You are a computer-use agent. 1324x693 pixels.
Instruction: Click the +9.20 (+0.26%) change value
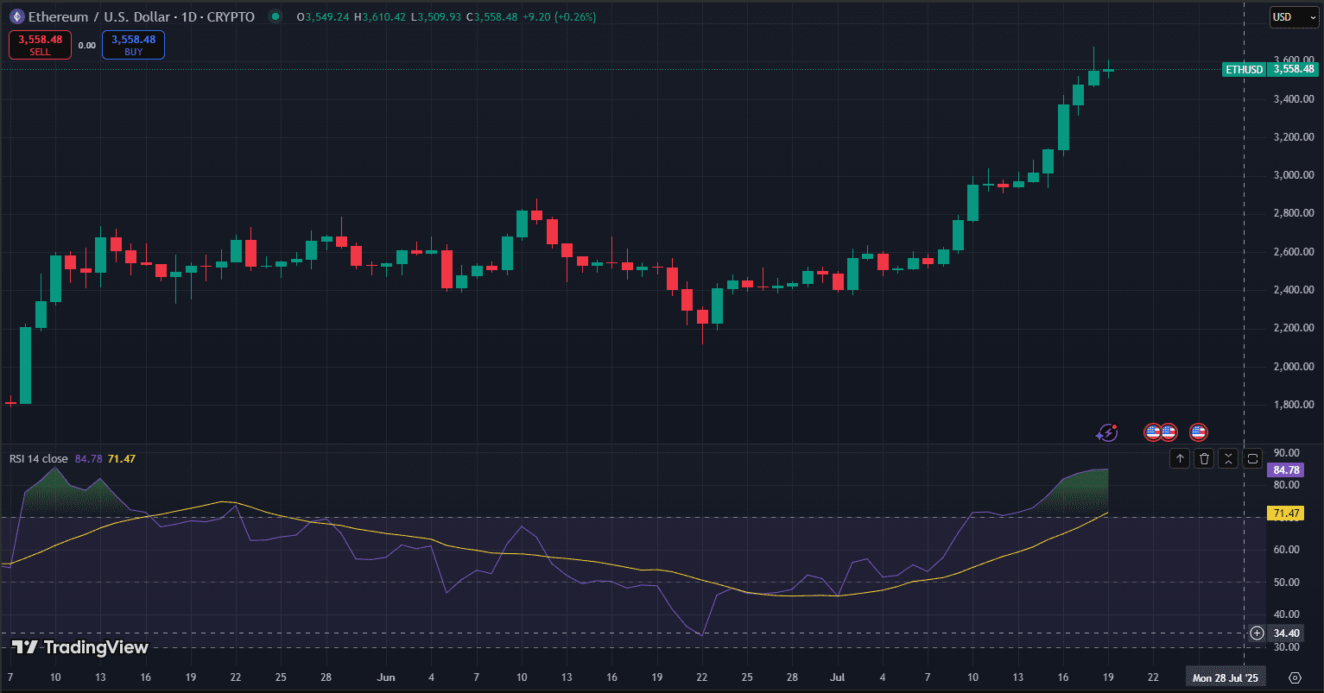click(558, 16)
